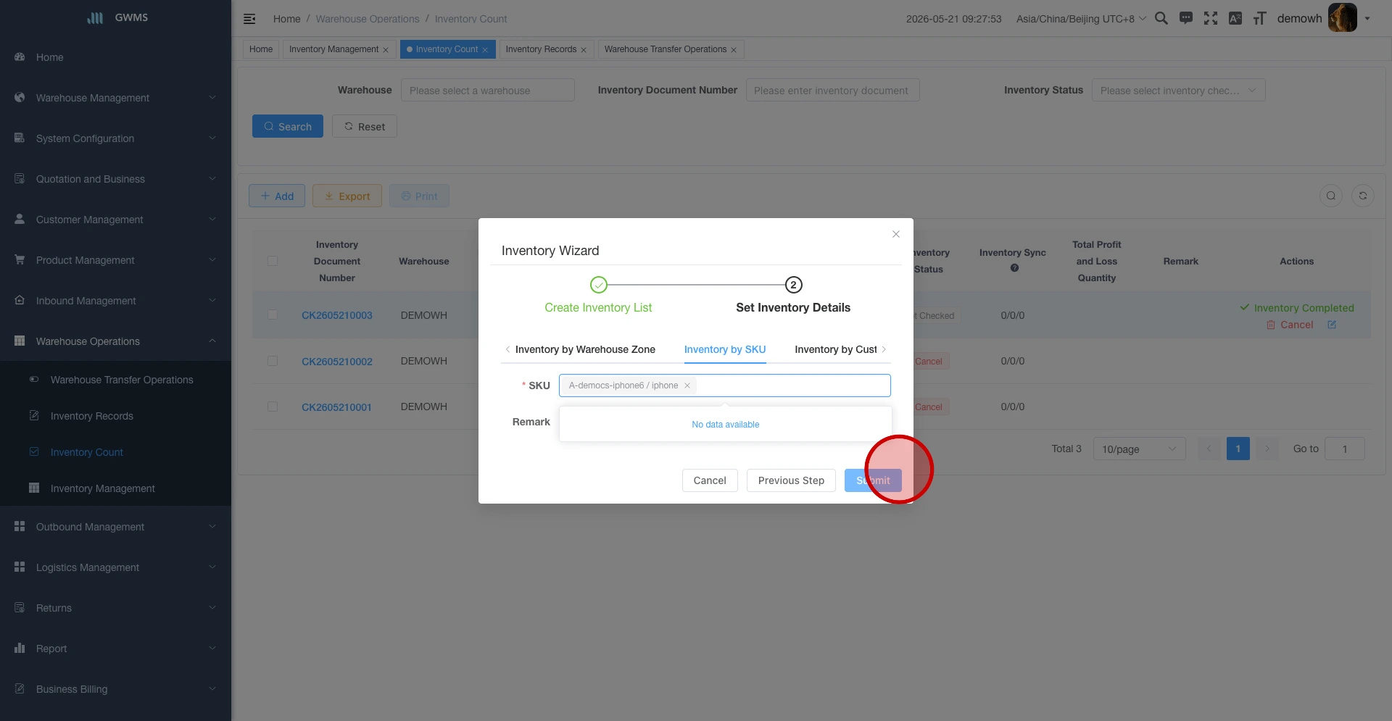Close the Inventory Records tab
Image resolution: width=1392 pixels, height=721 pixels.
[584, 50]
